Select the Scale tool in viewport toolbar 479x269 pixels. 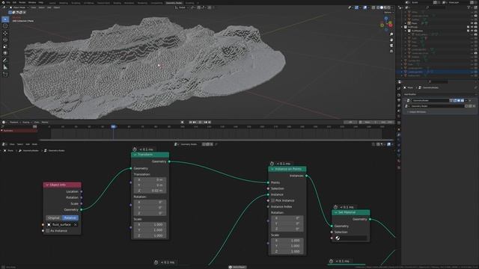click(5, 46)
